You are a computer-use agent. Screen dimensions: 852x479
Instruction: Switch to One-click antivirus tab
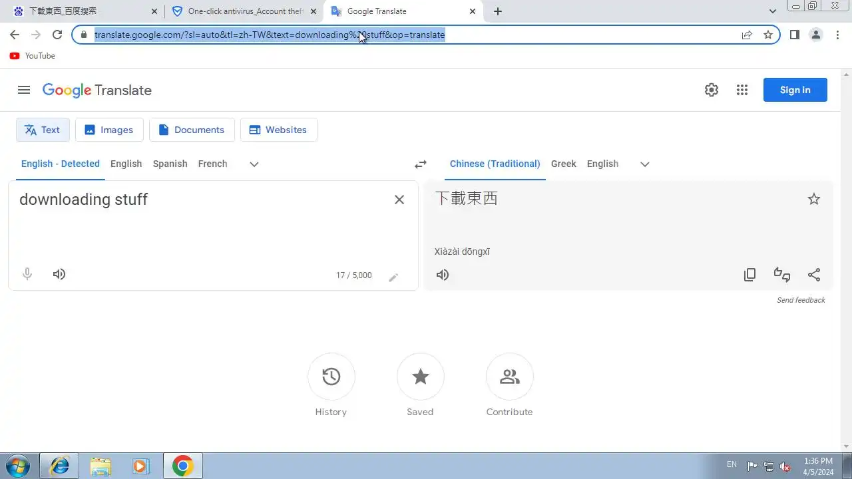(x=244, y=11)
